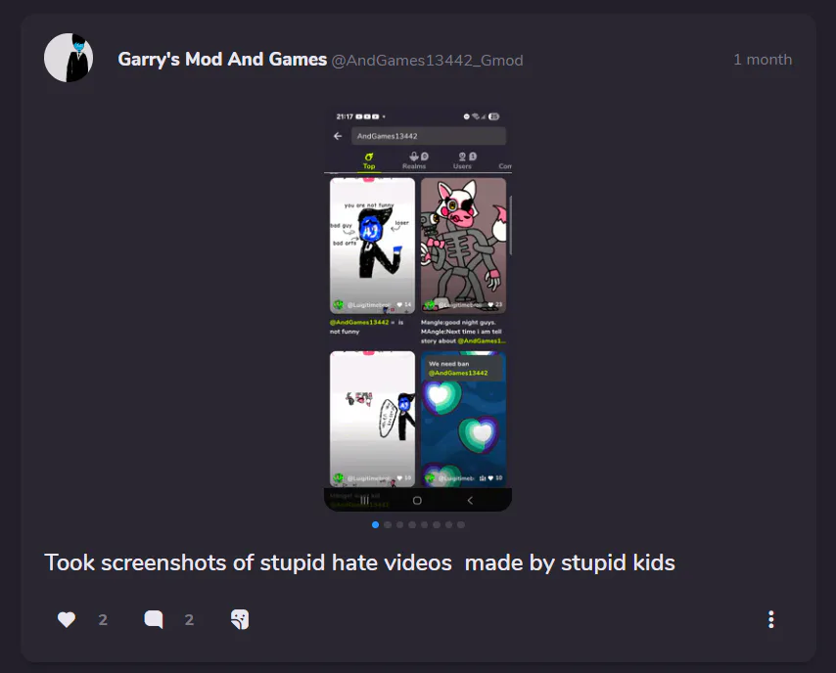Open Garry's Mod And Games profile avatar
Image resolution: width=836 pixels, height=673 pixels.
tap(69, 58)
